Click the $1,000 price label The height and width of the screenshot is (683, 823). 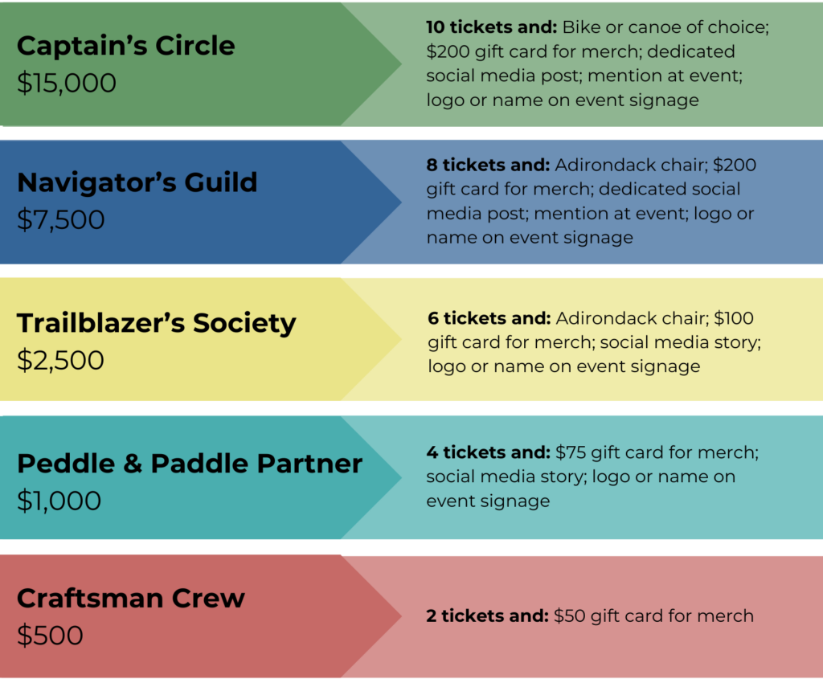[59, 501]
